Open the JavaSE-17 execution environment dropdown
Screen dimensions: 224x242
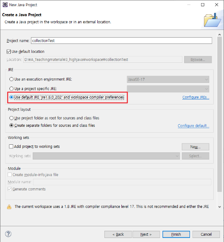click(168, 79)
